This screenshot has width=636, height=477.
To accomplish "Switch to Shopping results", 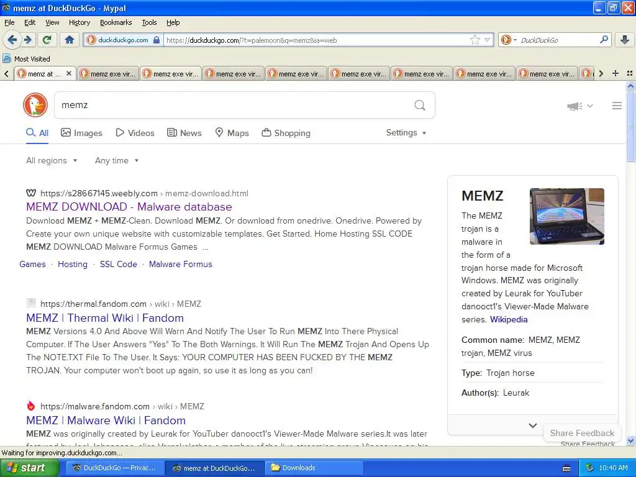I will (x=286, y=133).
